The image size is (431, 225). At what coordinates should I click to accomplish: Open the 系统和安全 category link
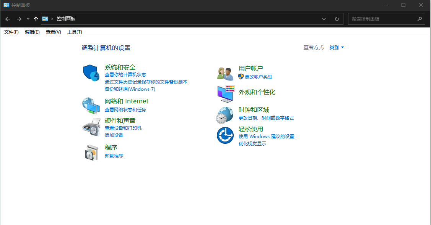tap(120, 67)
